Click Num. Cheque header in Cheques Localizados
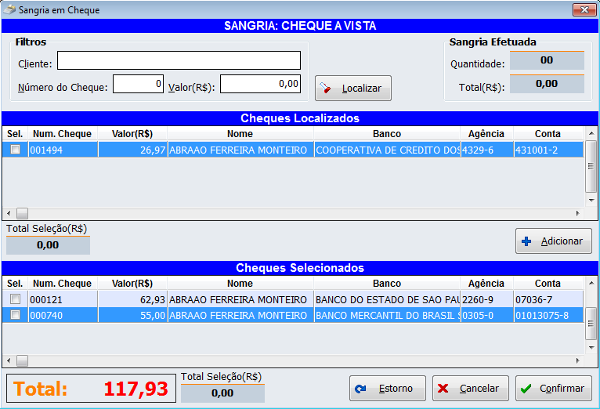 62,134
